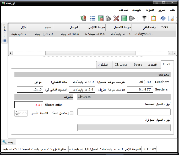This screenshot has width=179, height=155.
Task: Click the green stop square icon
Action: pos(124,18)
